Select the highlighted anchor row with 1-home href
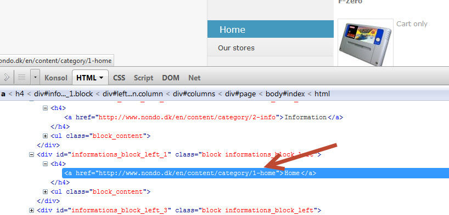This screenshot has width=449, height=215. coord(255,173)
